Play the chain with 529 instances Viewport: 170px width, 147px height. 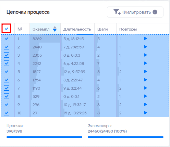(145, 96)
